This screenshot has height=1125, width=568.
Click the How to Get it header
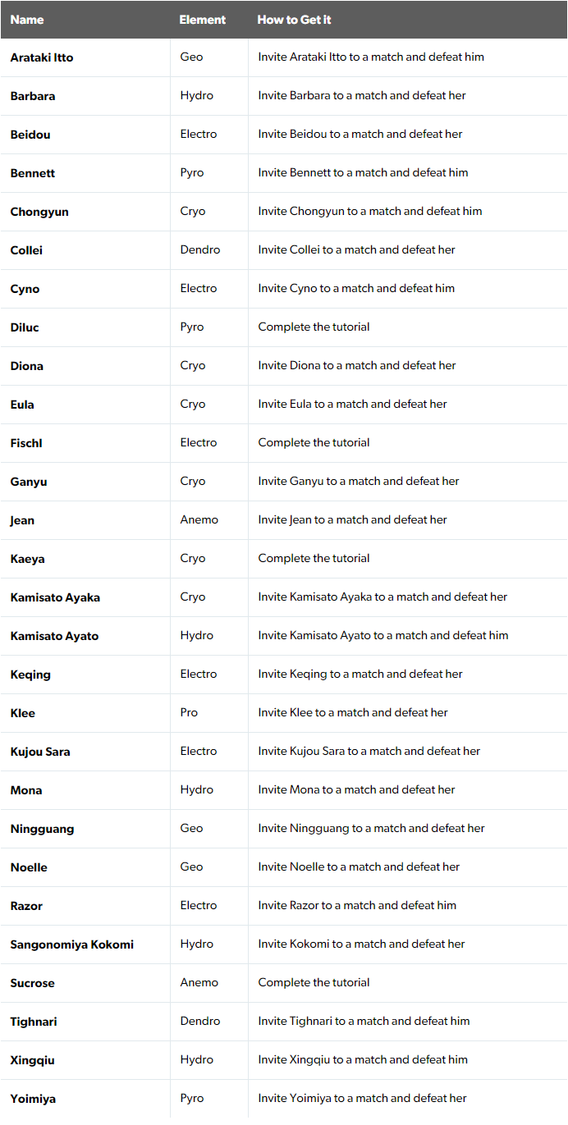point(294,20)
